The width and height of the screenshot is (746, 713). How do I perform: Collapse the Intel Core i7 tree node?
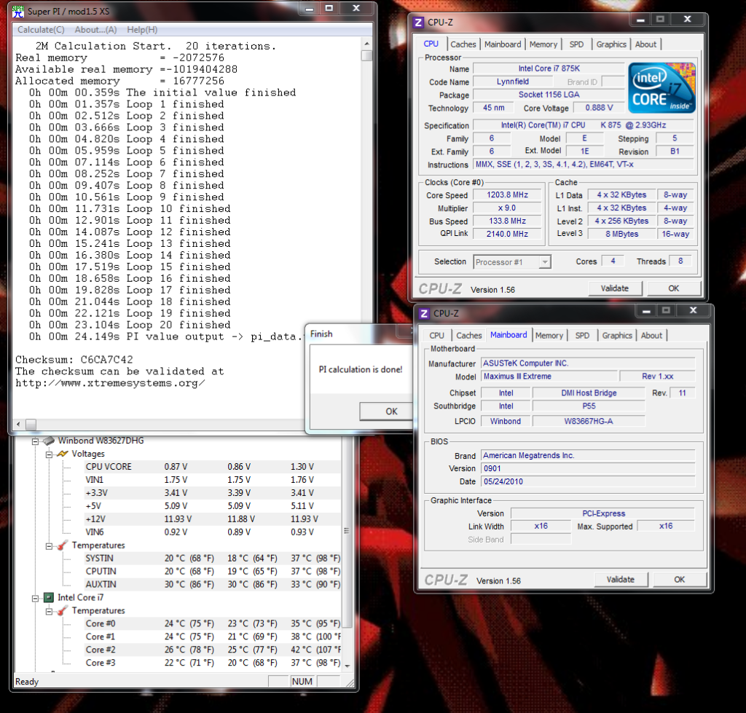(x=35, y=598)
